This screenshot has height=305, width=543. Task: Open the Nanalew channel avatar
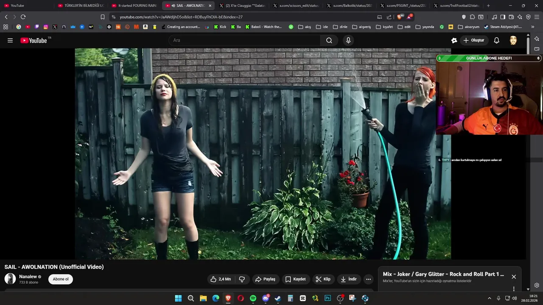[10, 279]
